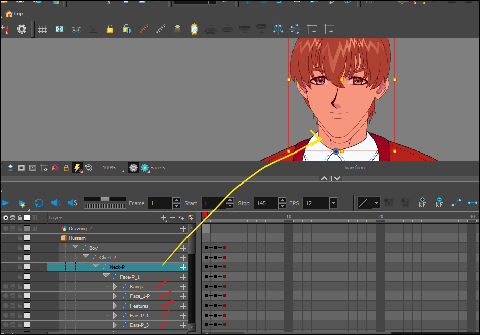Click the unlock icon with plus badge

127,29
